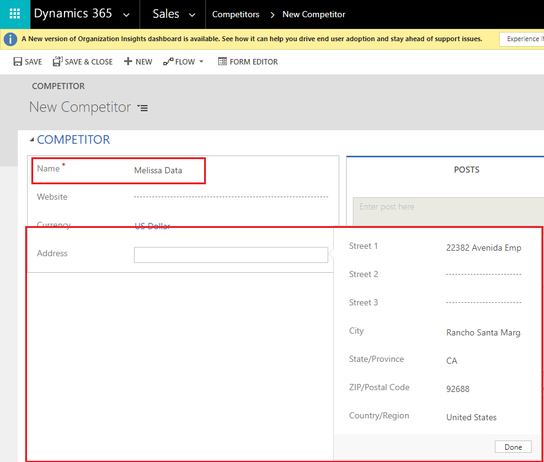Click the Street 2 label
The image size is (544, 462).
364,274
